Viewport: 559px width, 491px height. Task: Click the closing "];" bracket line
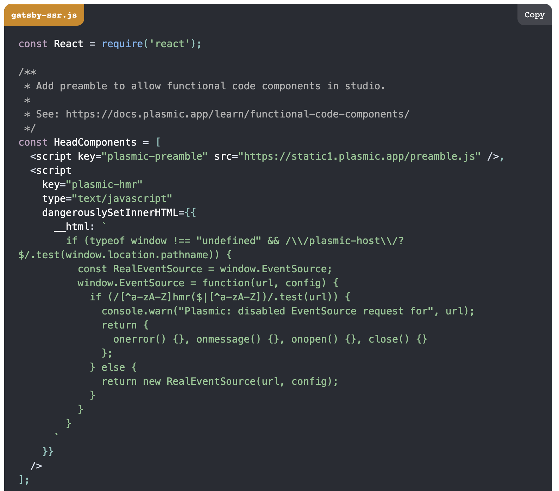[x=24, y=480]
